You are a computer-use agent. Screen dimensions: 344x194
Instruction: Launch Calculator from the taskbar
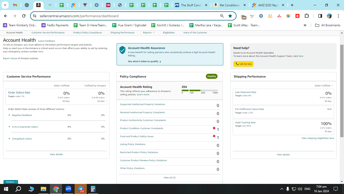coord(93,189)
